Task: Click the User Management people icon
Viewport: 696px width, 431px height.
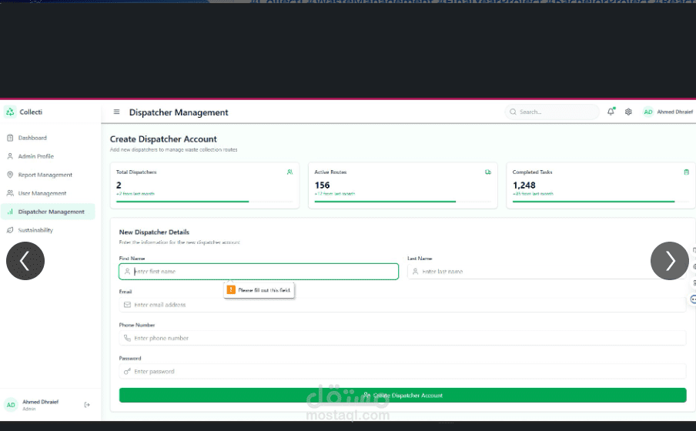Action: click(x=10, y=193)
